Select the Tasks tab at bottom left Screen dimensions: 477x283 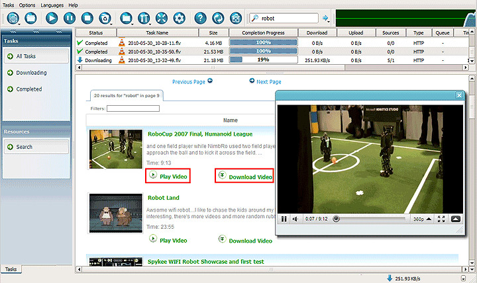click(x=11, y=269)
